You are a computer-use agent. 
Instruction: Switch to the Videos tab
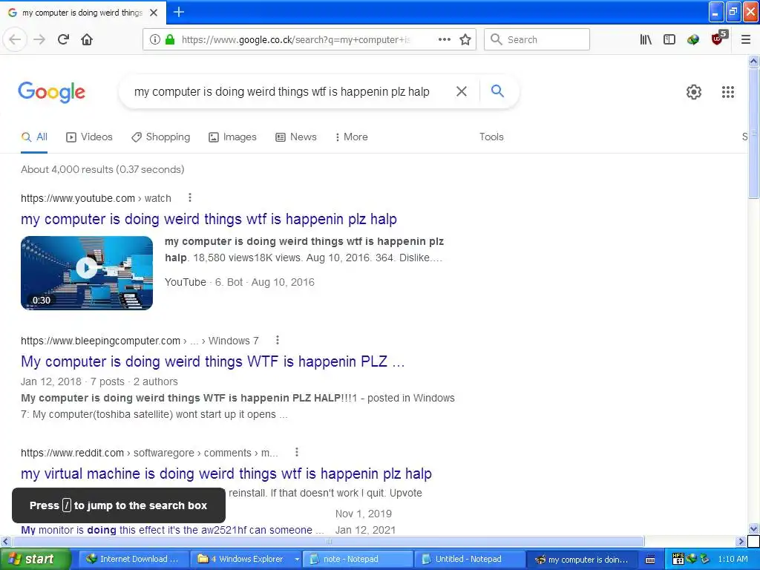tap(89, 137)
